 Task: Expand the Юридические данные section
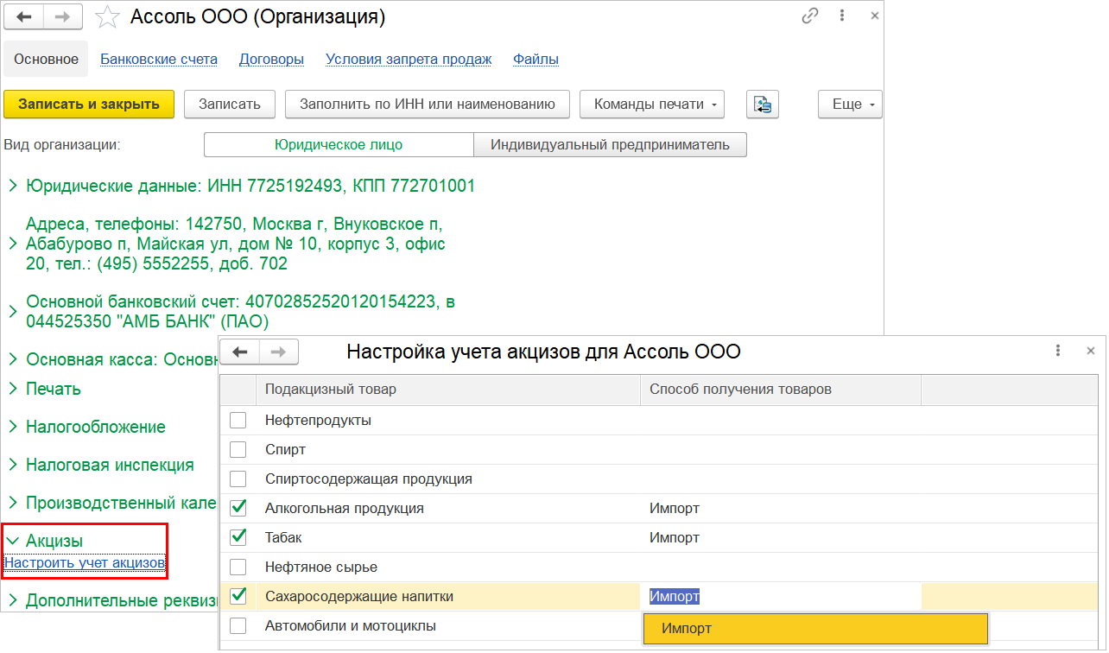[13, 187]
